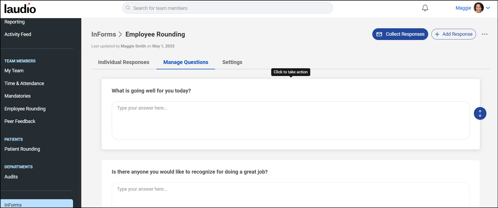Viewport: 498px width, 208px height.
Task: Click the Collect Responses button
Action: coord(400,34)
